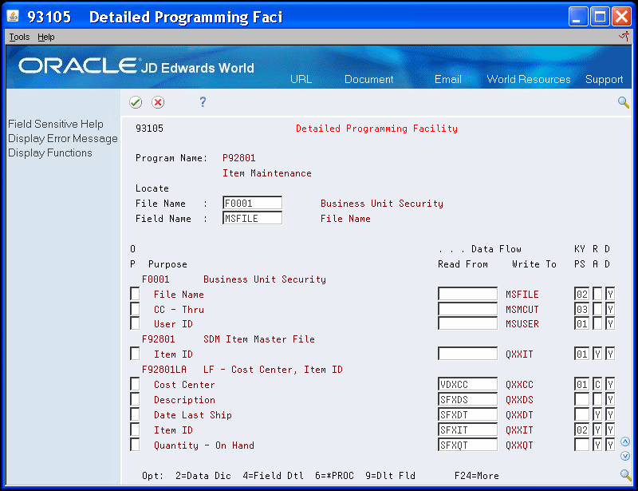Click the Read From field containing SFXQT

click(467, 445)
